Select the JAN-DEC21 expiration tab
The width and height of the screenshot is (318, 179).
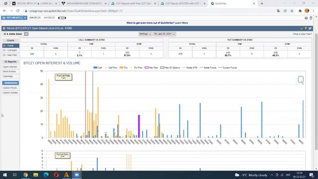[35, 18]
